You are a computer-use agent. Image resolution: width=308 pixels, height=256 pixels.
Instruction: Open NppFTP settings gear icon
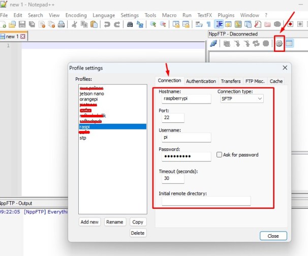tap(279, 43)
